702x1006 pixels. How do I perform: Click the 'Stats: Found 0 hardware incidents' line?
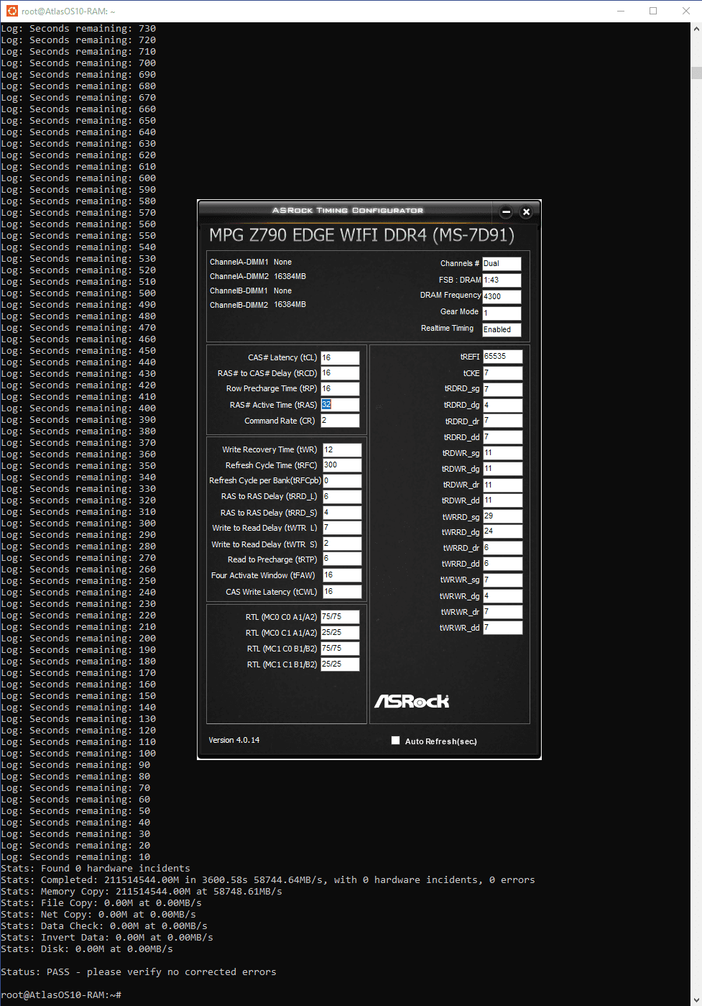[96, 869]
